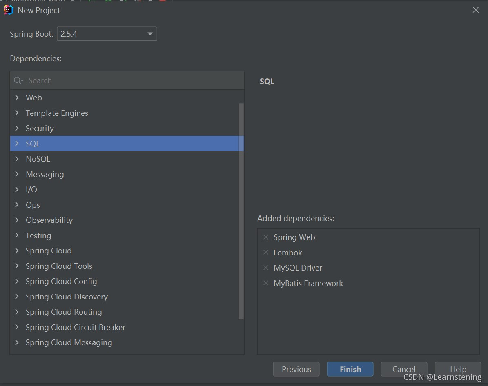Click the search magnifier icon

[x=18, y=80]
